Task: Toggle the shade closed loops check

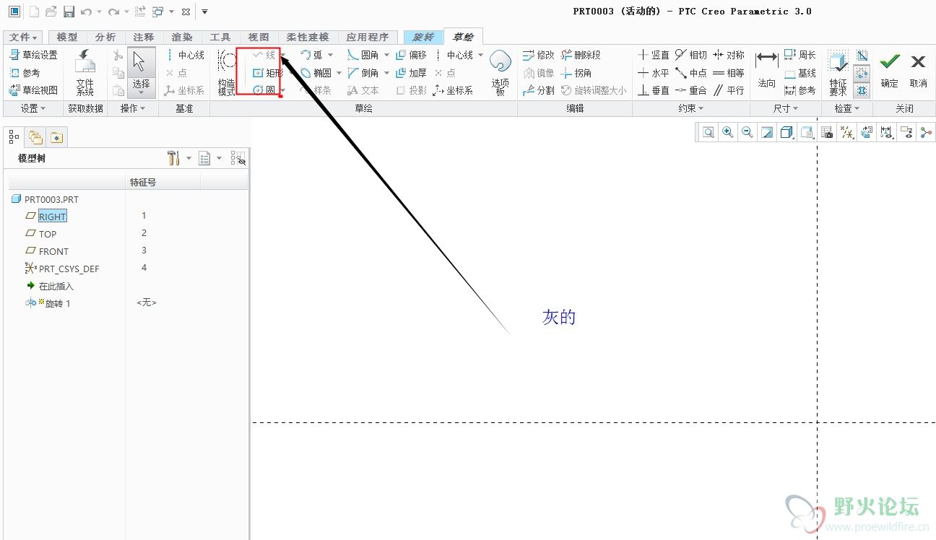Action: (x=862, y=56)
